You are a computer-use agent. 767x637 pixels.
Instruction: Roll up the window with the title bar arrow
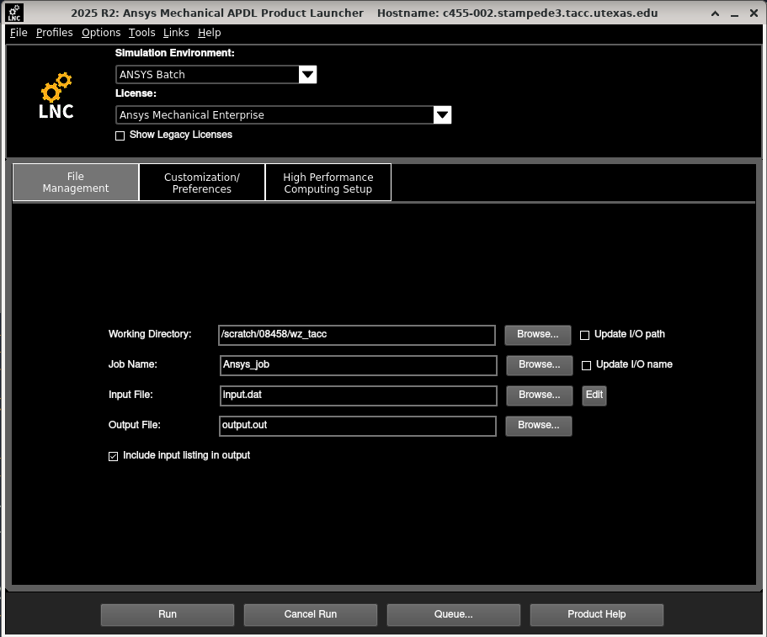tap(715, 13)
